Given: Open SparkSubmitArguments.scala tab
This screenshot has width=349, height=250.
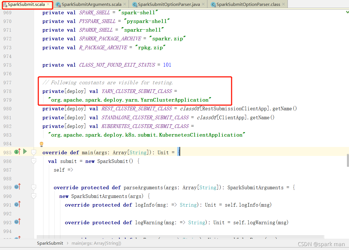Looking at the screenshot, I should point(91,4).
